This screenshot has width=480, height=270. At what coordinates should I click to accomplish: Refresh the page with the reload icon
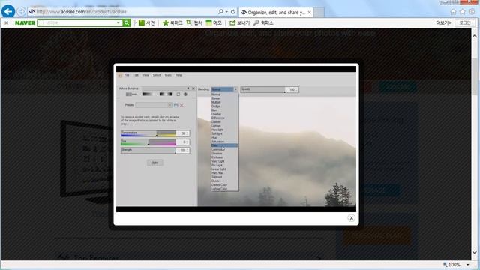232,12
